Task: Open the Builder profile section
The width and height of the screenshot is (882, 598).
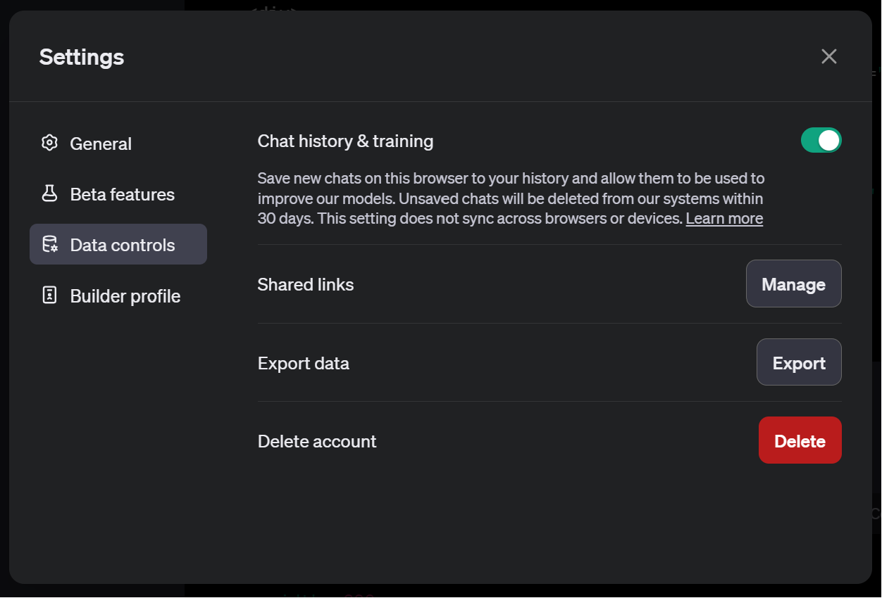Action: pyautogui.click(x=124, y=295)
